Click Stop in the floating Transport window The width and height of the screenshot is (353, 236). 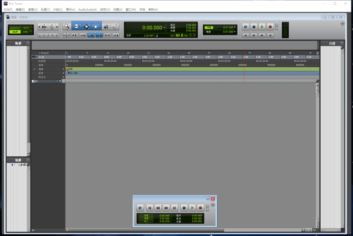point(184,208)
